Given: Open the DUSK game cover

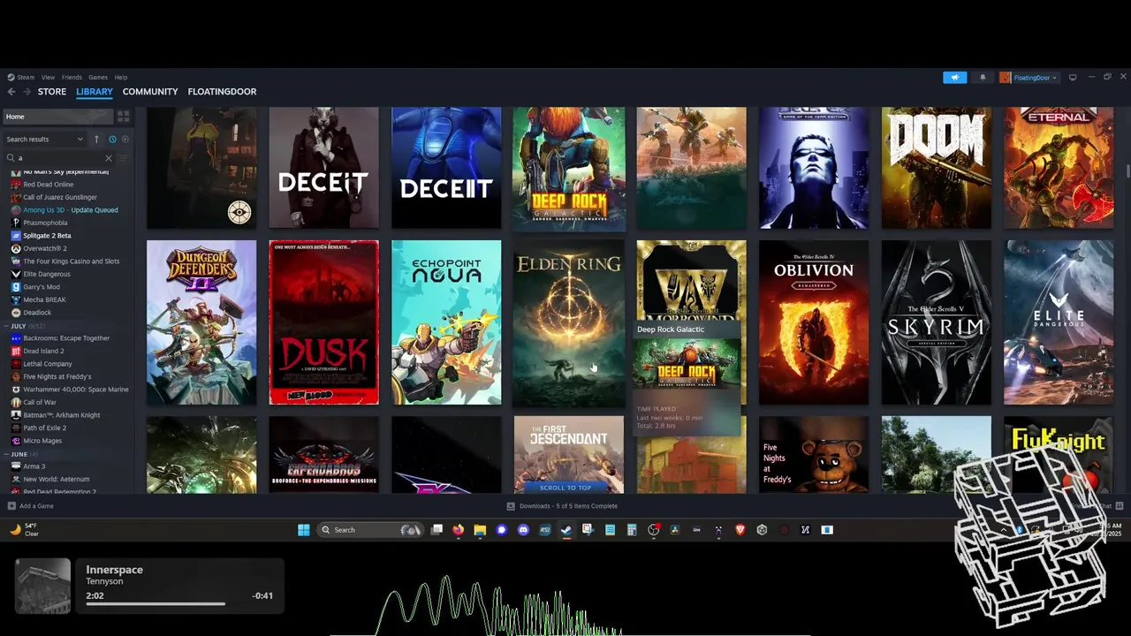Looking at the screenshot, I should coord(324,322).
